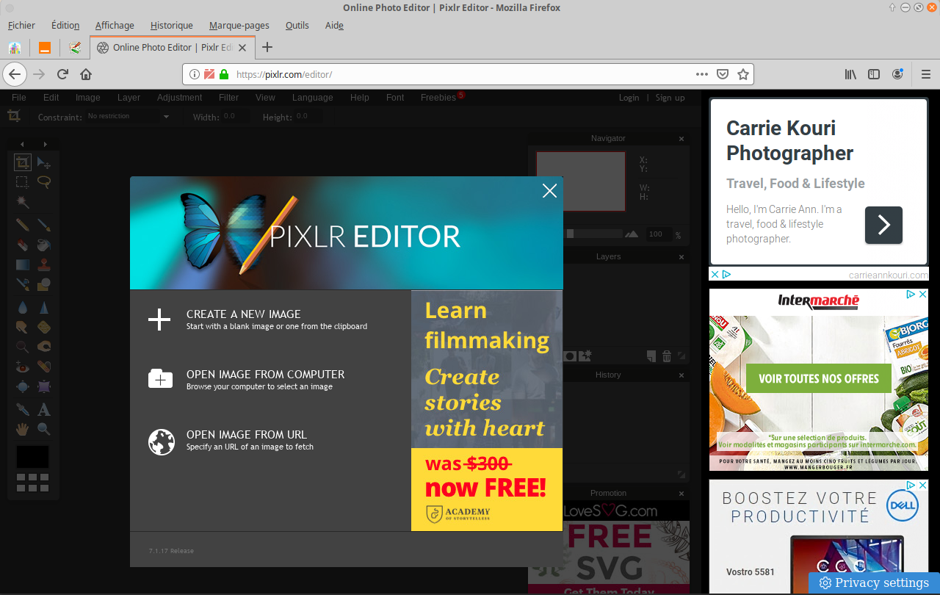Pick the Spot Heal tool
Screen dimensions: 940x595
[x=44, y=366]
